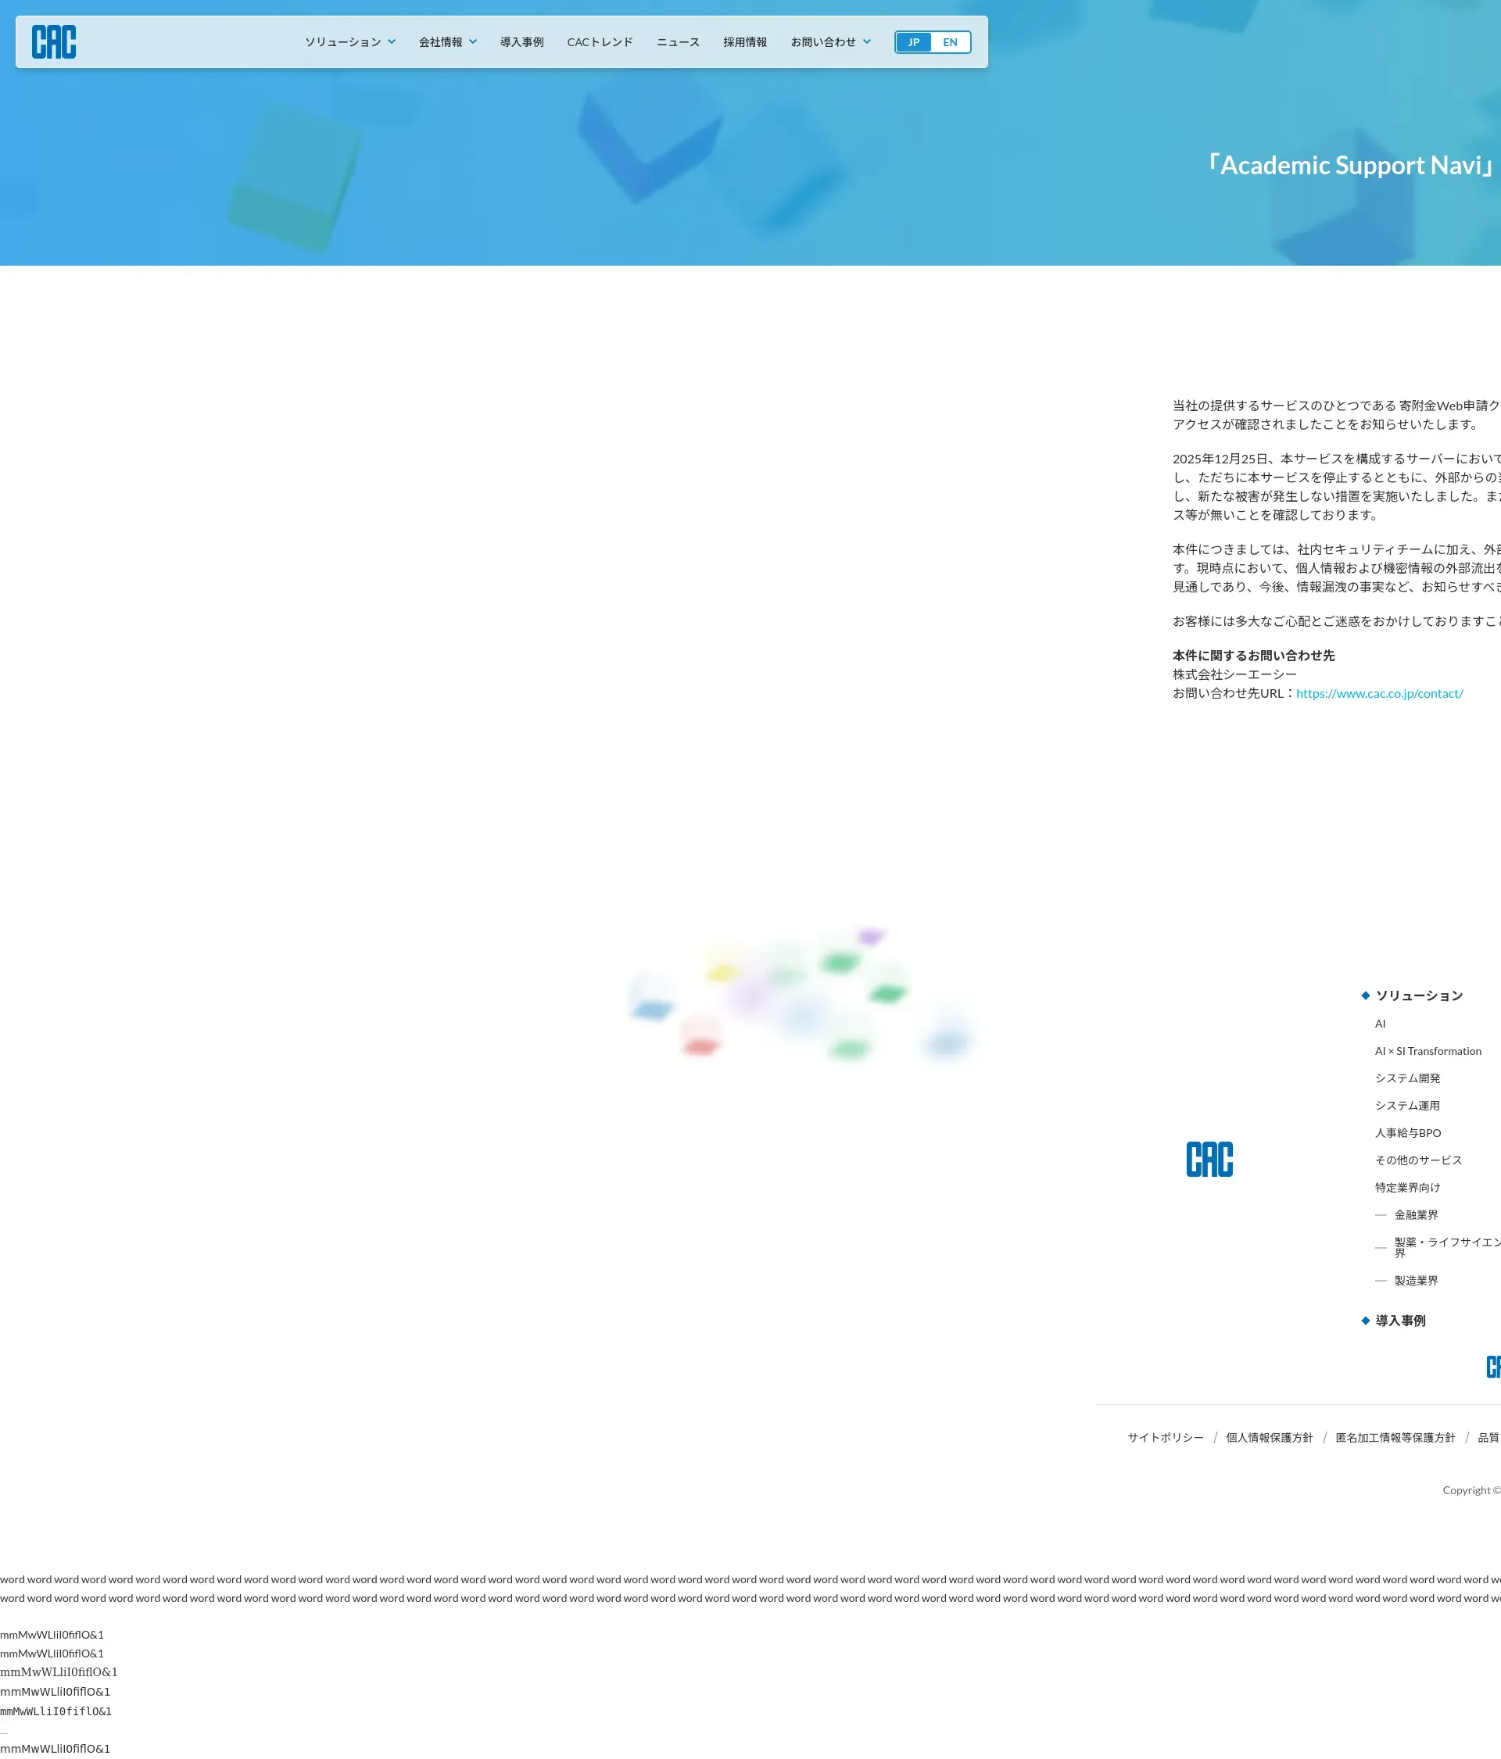Viewport: 1501px width, 1759px height.
Task: Open 個人情報保護方針 footer link
Action: pos(1269,1437)
